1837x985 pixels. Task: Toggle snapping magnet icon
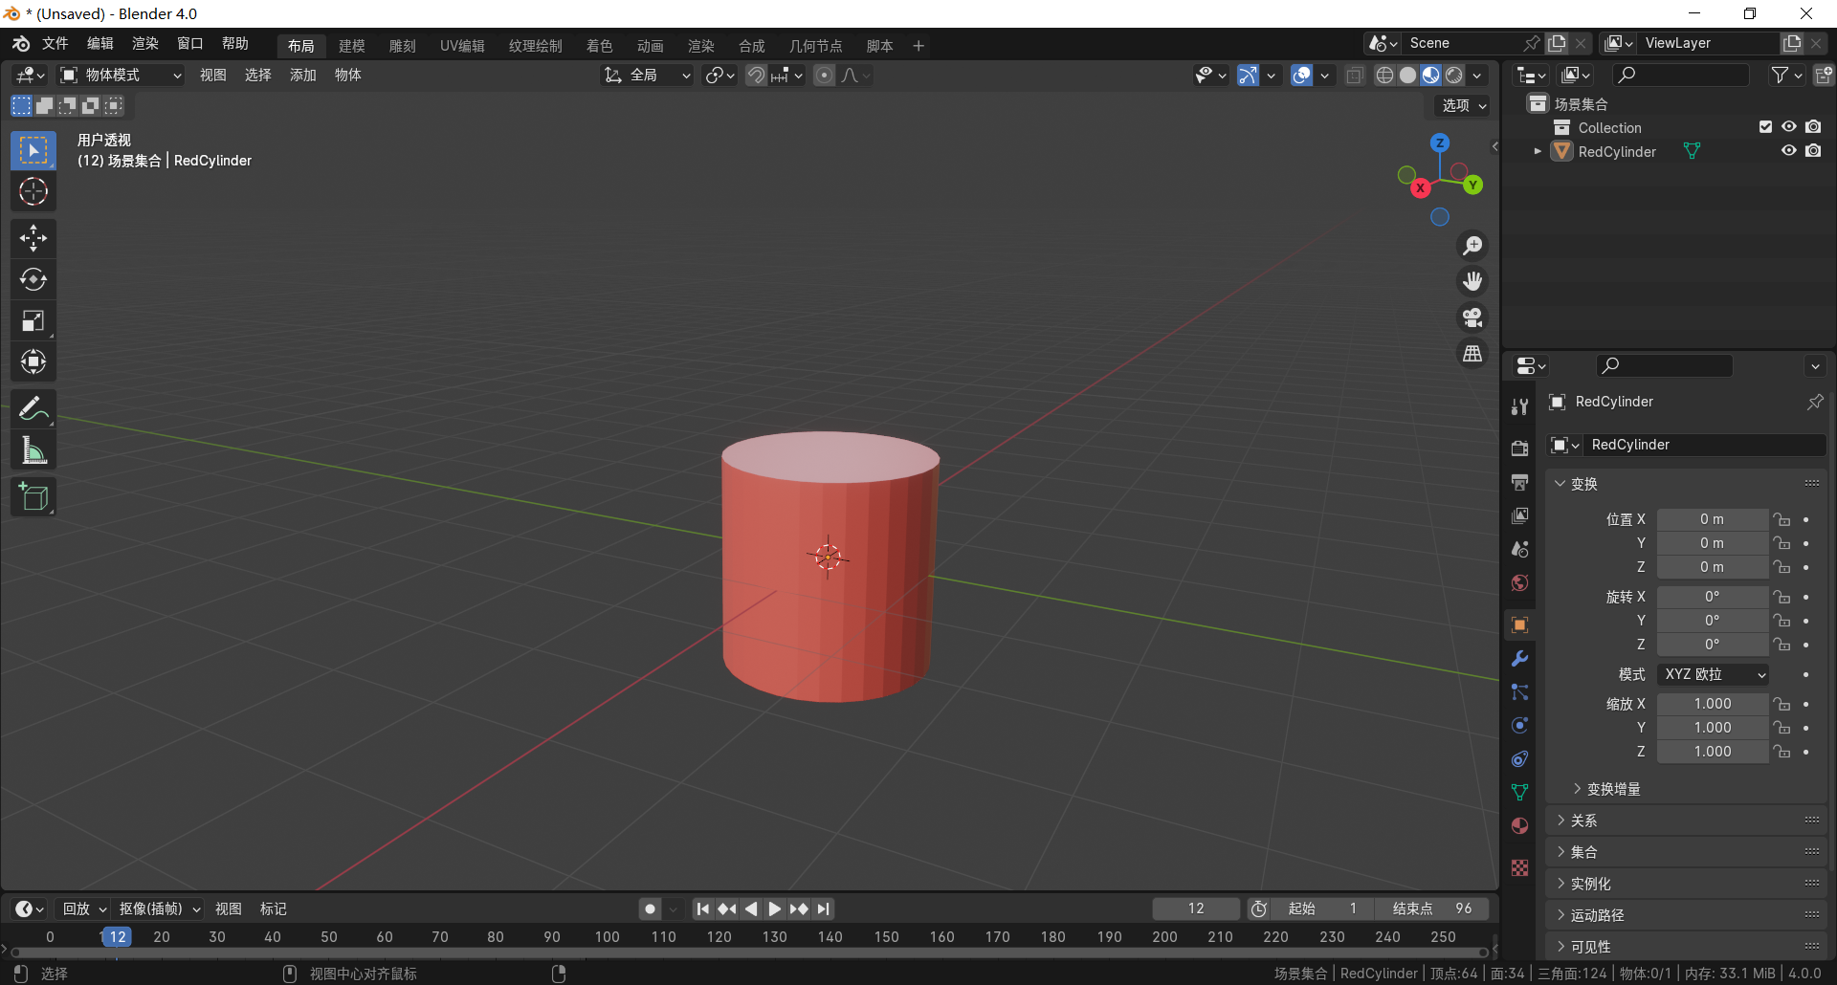point(756,75)
